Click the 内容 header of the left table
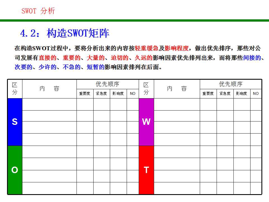Viewport: 269px width, 202px height. coord(49,88)
